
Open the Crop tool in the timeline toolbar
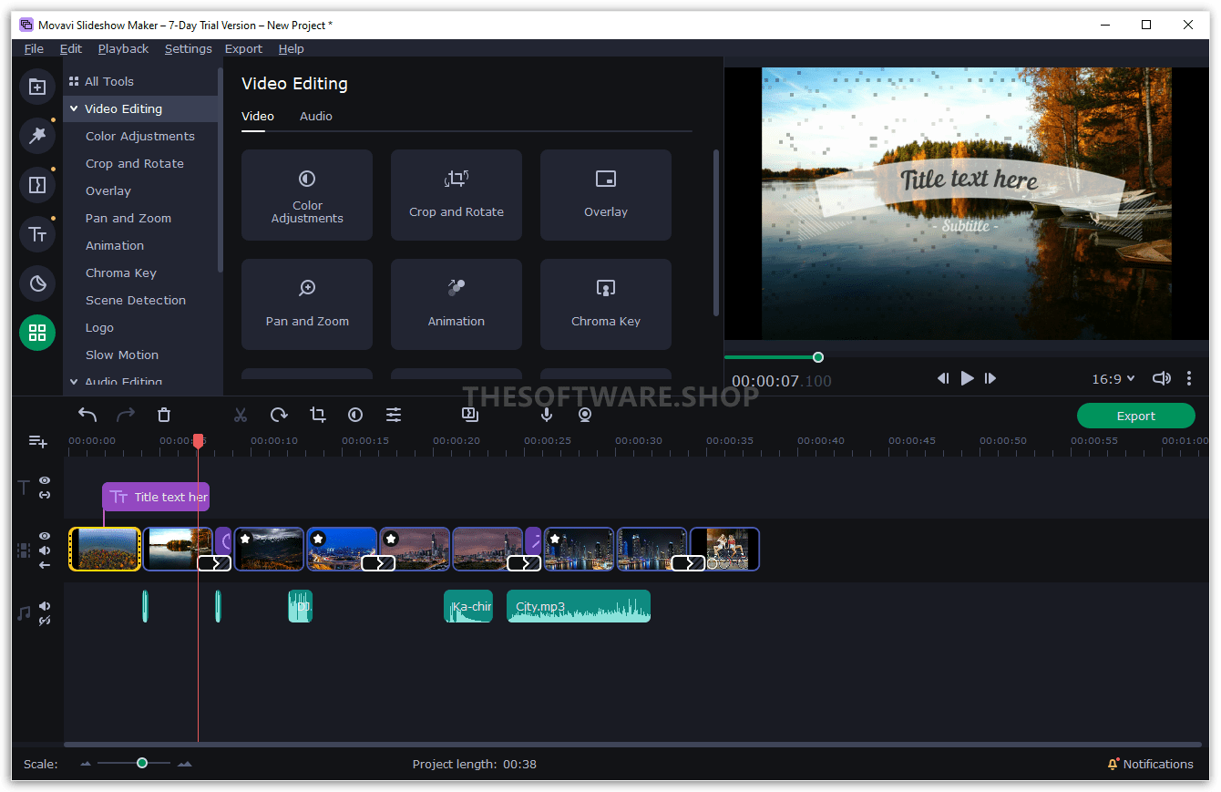click(x=317, y=415)
